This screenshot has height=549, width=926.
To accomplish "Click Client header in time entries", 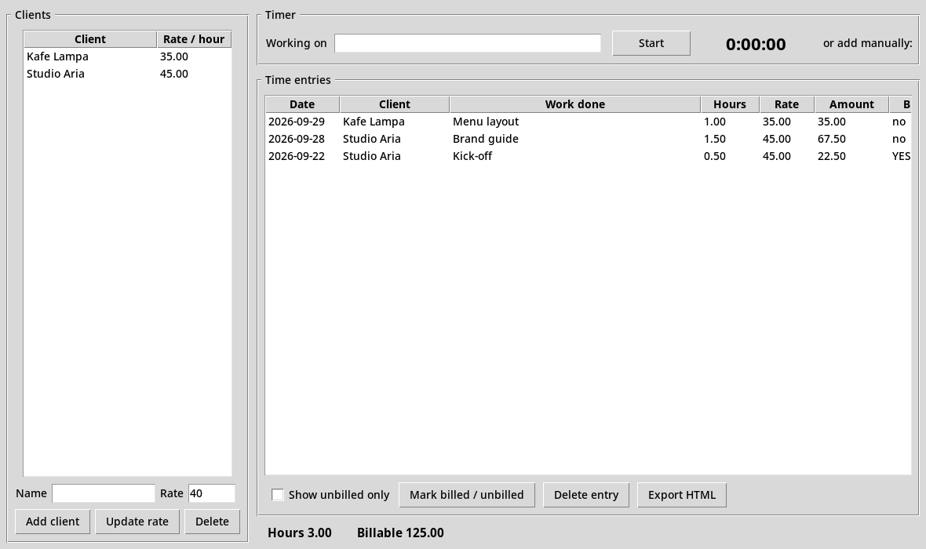I will (395, 104).
